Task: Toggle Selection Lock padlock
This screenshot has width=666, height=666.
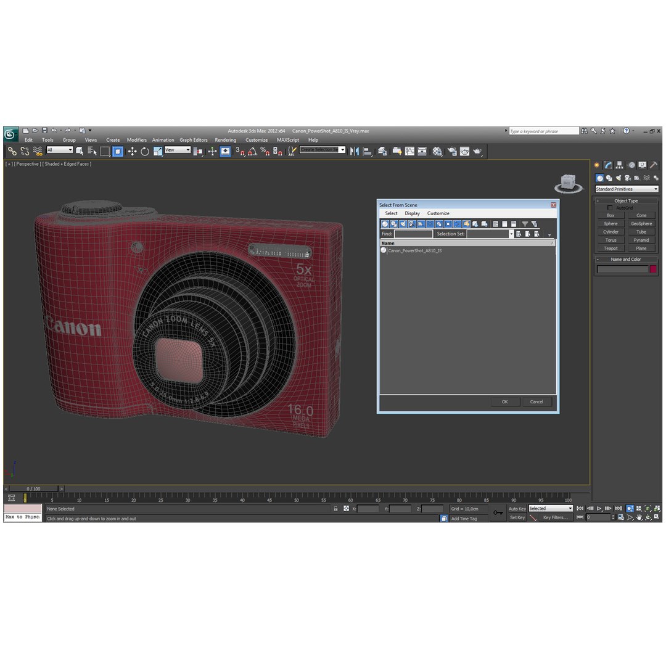Action: click(x=335, y=508)
